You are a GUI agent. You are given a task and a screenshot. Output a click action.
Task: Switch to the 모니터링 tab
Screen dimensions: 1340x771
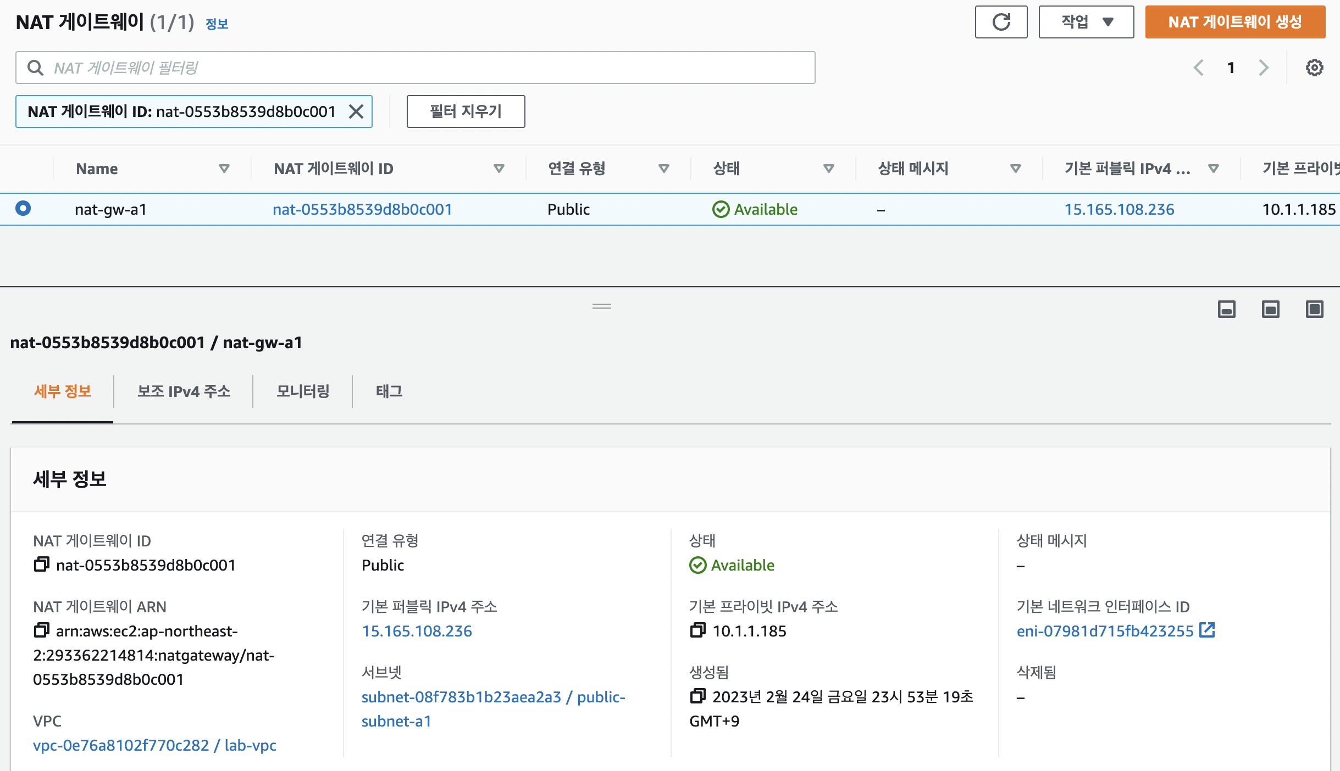(x=302, y=391)
